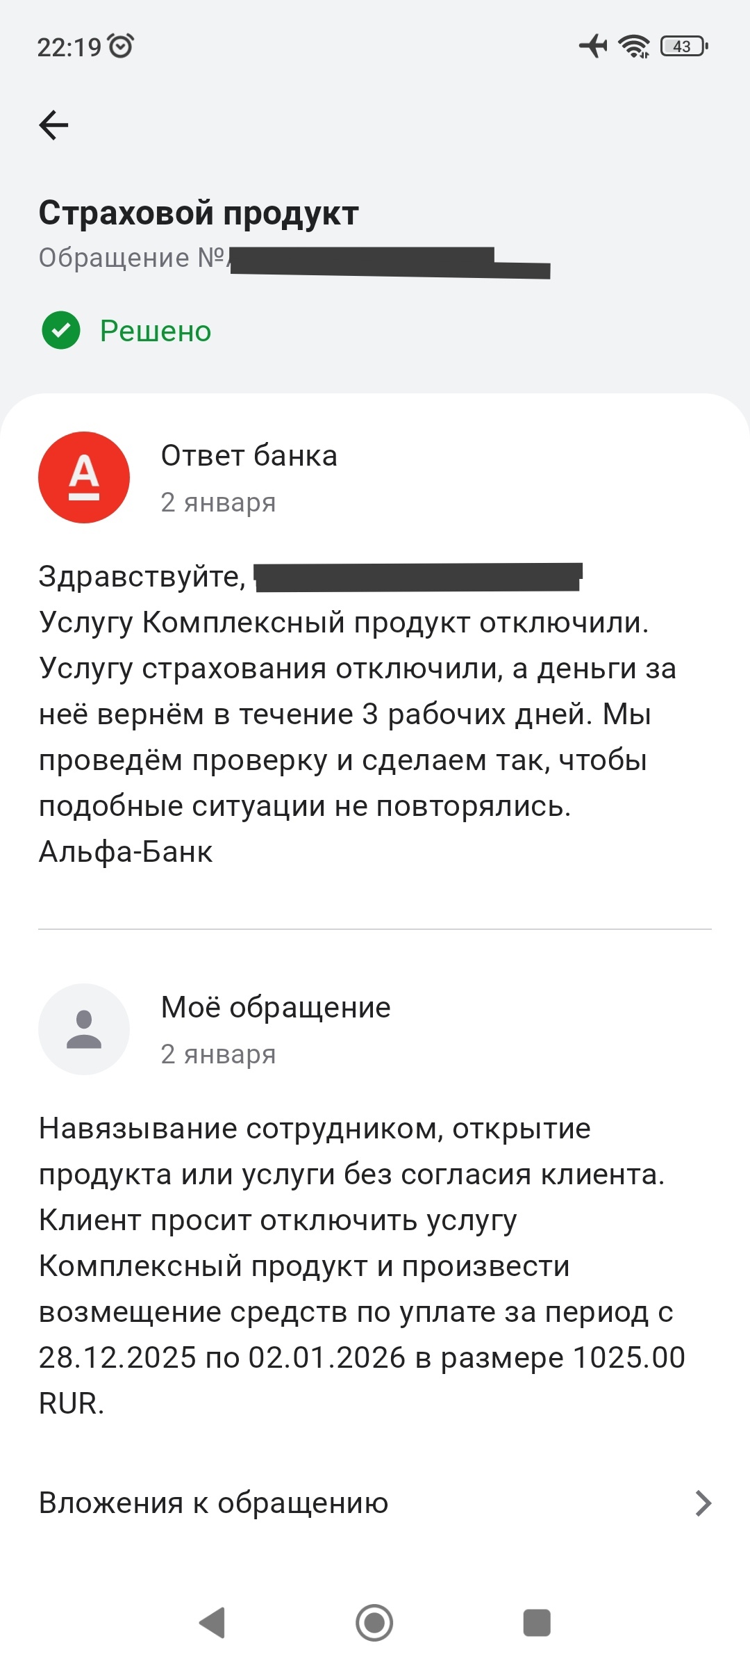Image resolution: width=750 pixels, height=1668 pixels.
Task: Tap the status bar clock 22:19
Action: (x=69, y=47)
